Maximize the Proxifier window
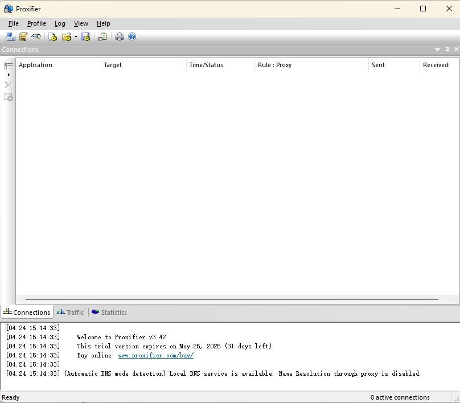 pyautogui.click(x=423, y=9)
